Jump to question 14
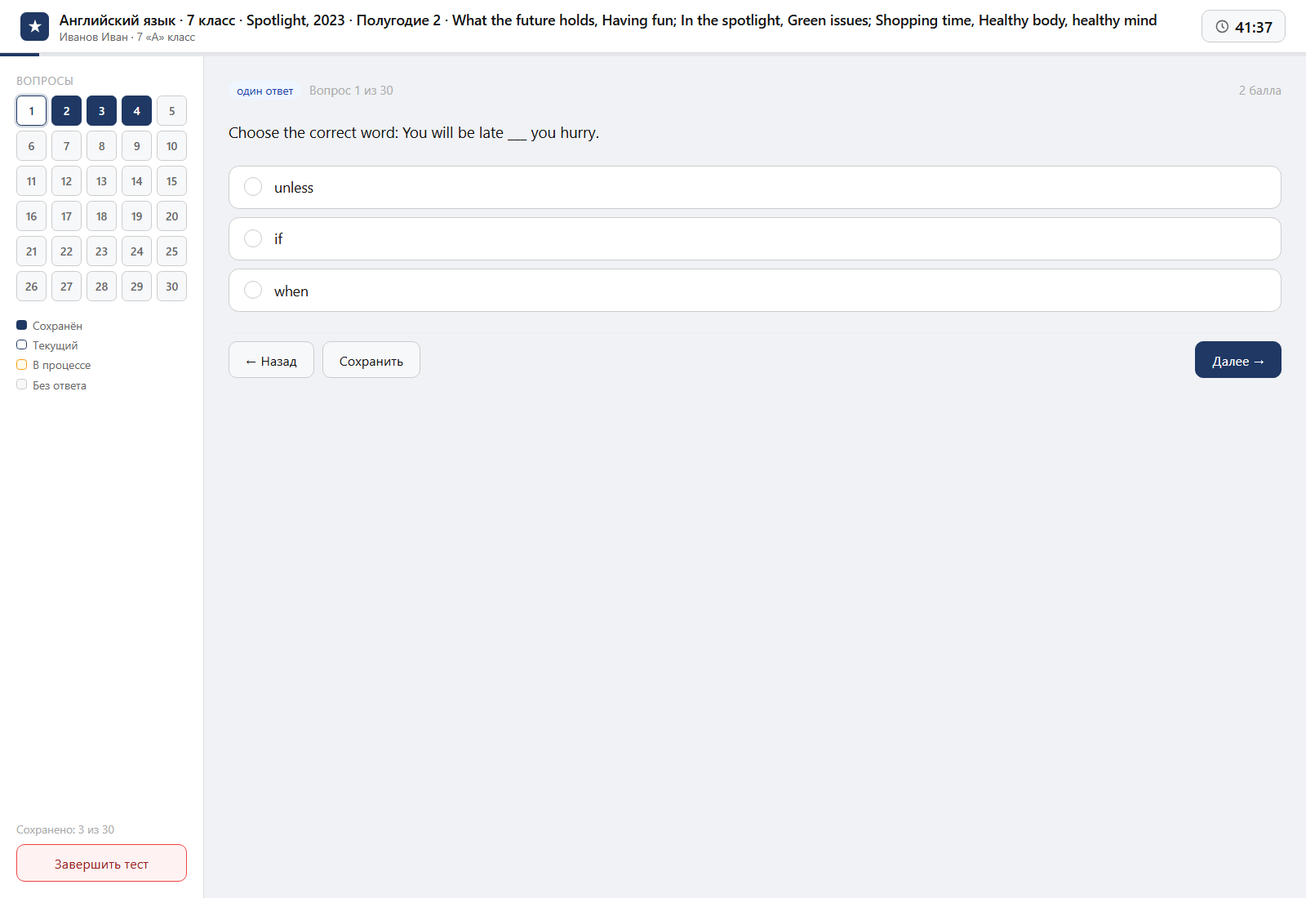Viewport: 1306px width, 898px height. coord(136,181)
